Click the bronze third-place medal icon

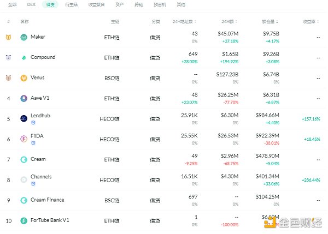coord(8,78)
